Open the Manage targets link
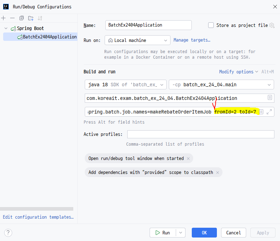 [192, 40]
